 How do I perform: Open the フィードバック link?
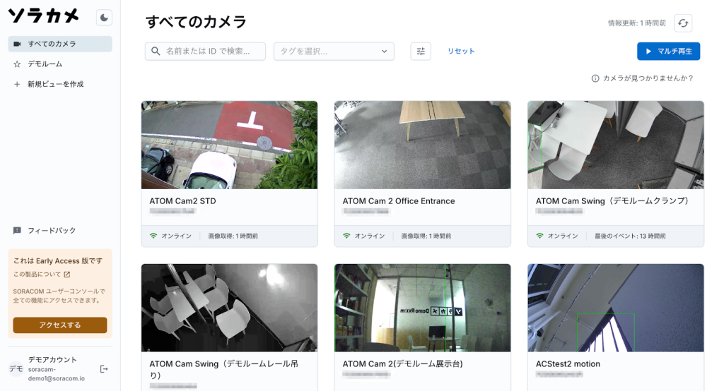point(52,230)
